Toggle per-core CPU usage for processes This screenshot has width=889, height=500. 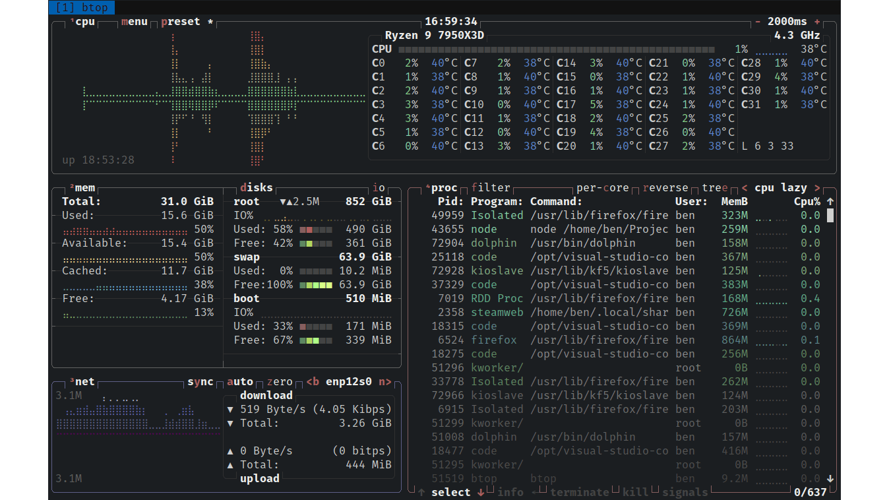pyautogui.click(x=603, y=188)
